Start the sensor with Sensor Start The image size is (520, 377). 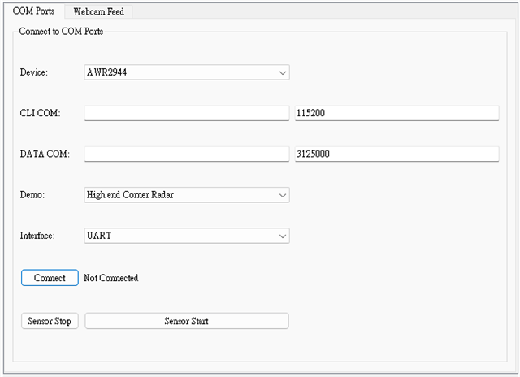click(x=187, y=321)
